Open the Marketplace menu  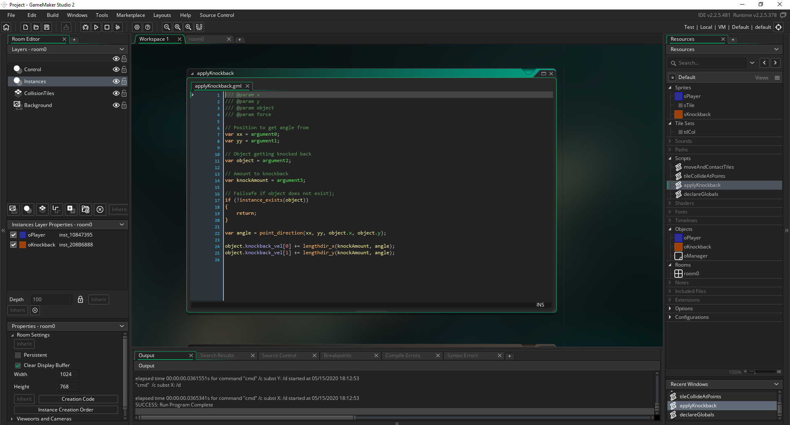[130, 15]
